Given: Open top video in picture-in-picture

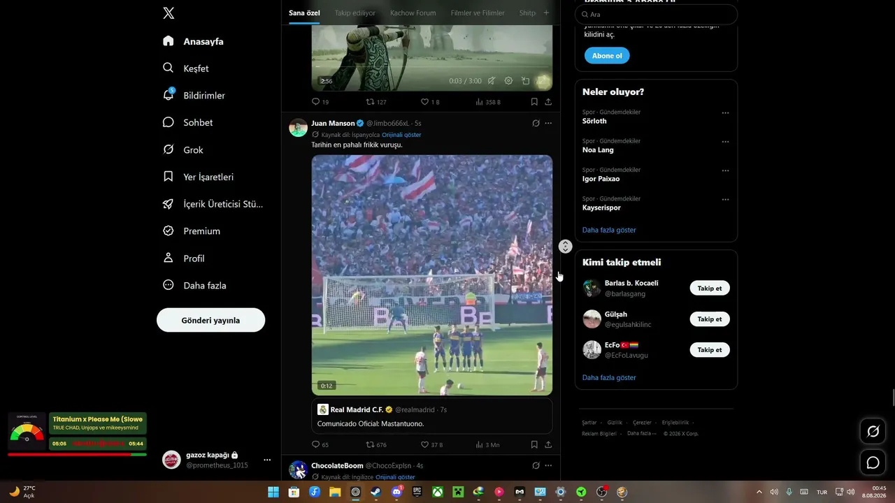Looking at the screenshot, I should (526, 81).
